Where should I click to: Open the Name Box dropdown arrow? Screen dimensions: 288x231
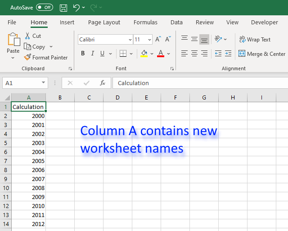pos(44,83)
